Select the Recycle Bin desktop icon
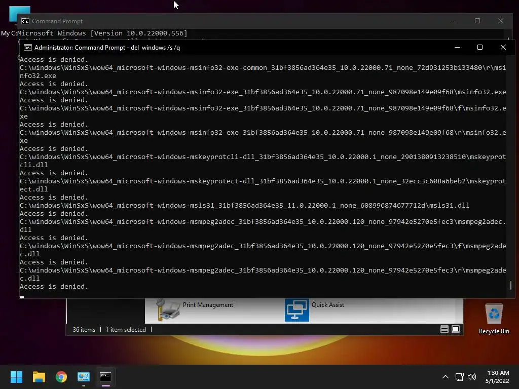The height and width of the screenshot is (389, 519). [x=494, y=319]
